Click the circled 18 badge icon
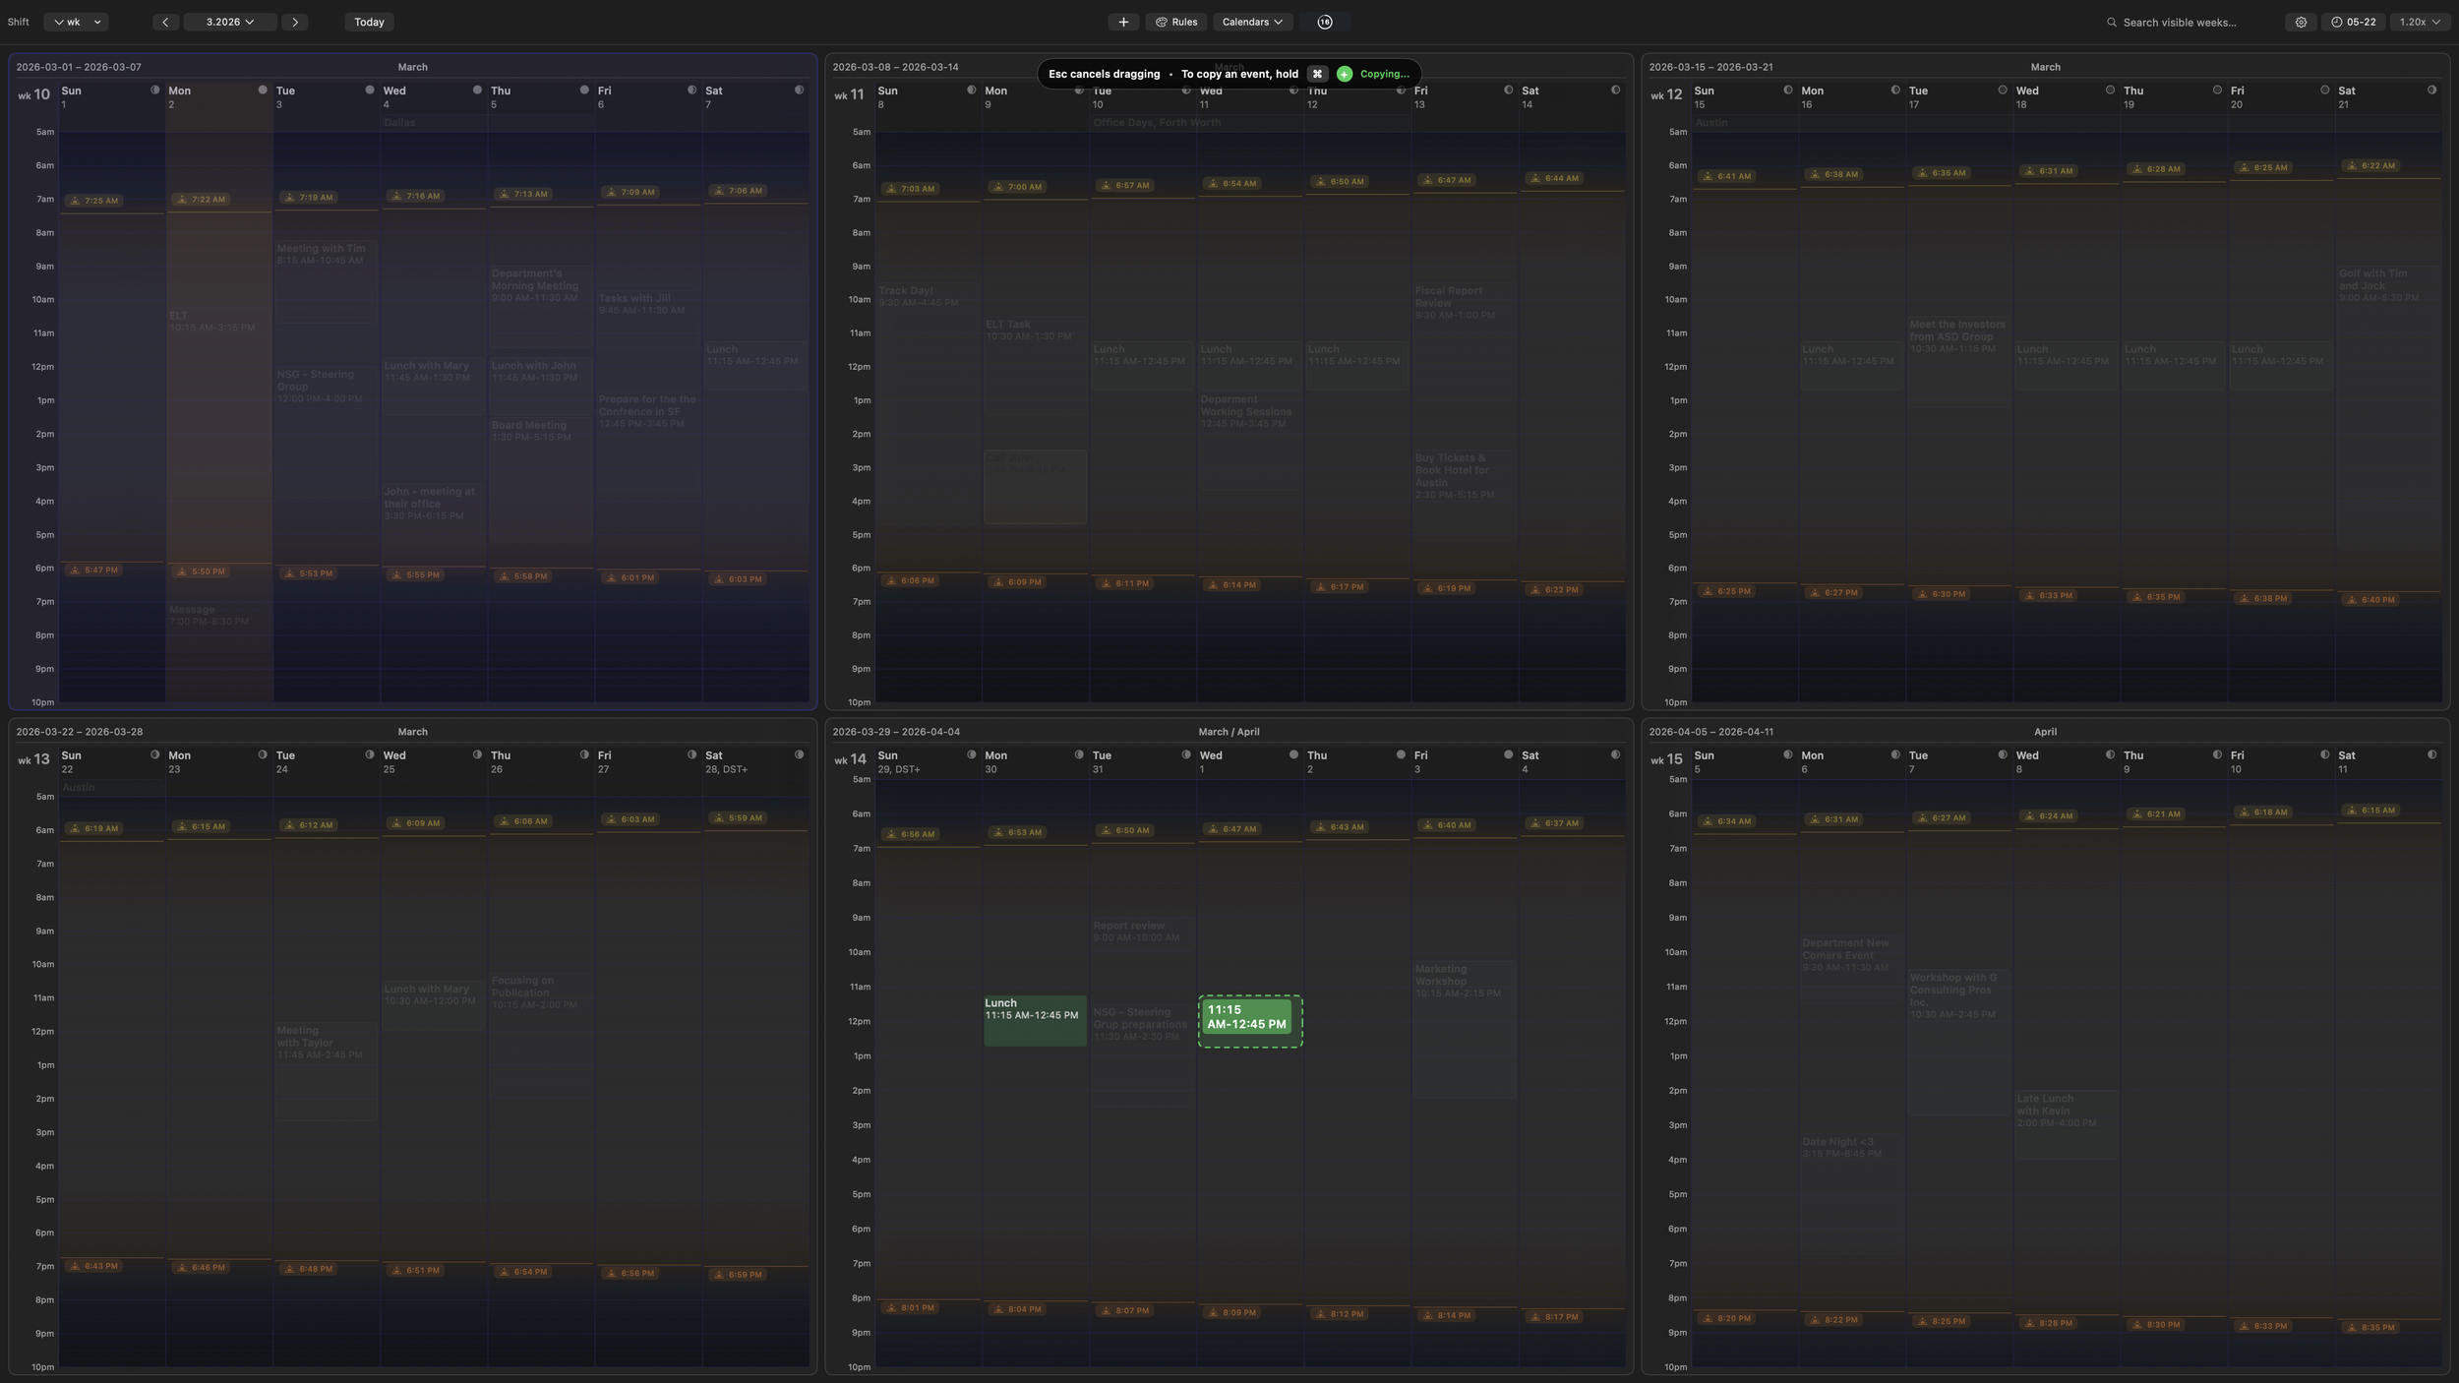The width and height of the screenshot is (2459, 1383). 1325,22
